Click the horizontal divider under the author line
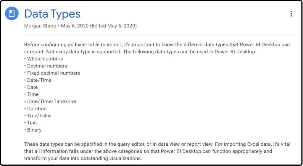 click(160, 35)
